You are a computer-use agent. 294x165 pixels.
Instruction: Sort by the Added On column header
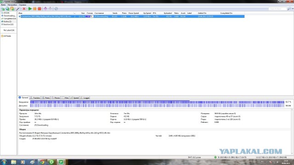[x=202, y=13]
